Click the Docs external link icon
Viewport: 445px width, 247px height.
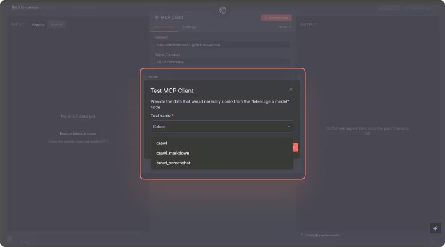(x=290, y=27)
